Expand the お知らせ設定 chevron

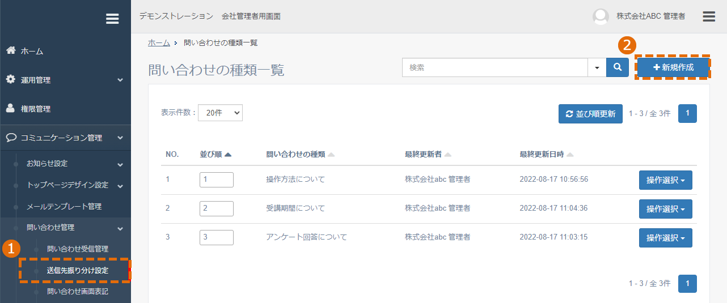120,165
